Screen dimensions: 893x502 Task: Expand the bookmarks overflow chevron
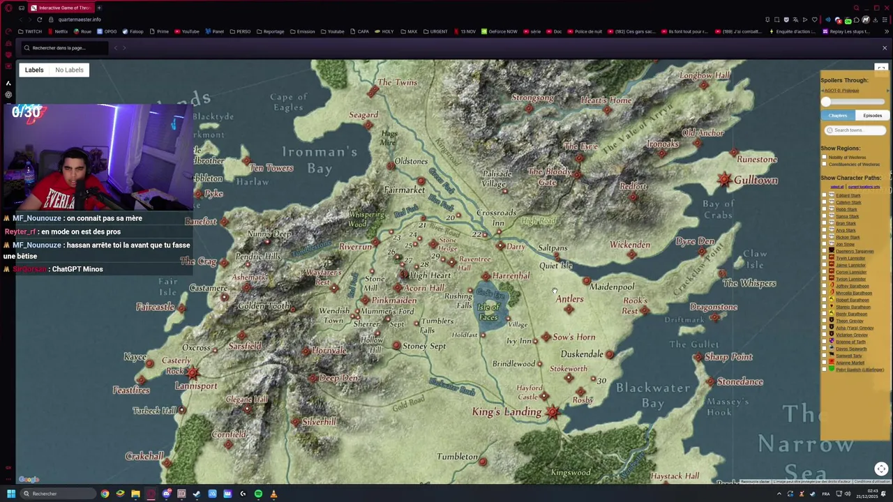click(x=887, y=31)
